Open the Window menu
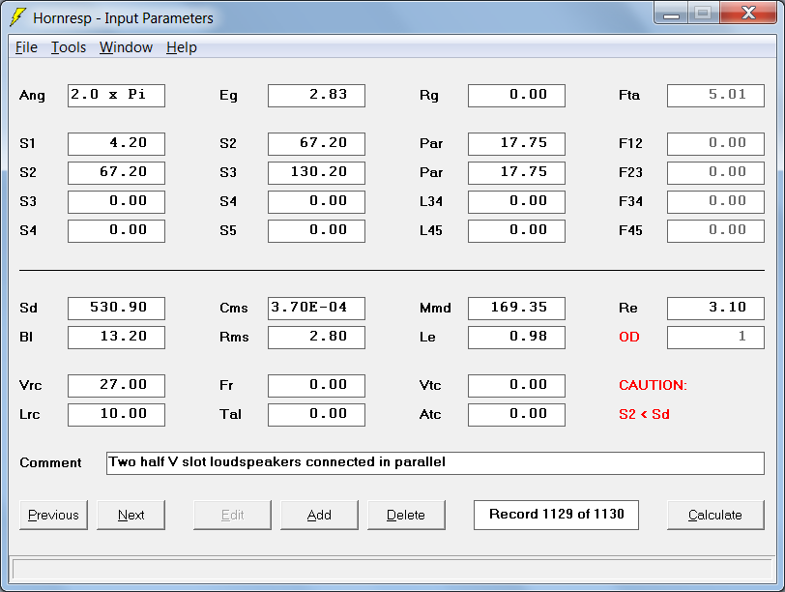This screenshot has width=785, height=592. tap(126, 47)
